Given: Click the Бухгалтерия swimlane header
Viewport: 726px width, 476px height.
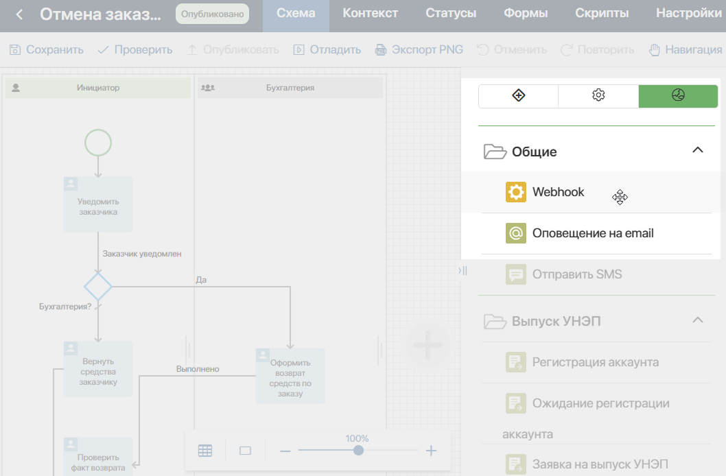Looking at the screenshot, I should [x=290, y=88].
